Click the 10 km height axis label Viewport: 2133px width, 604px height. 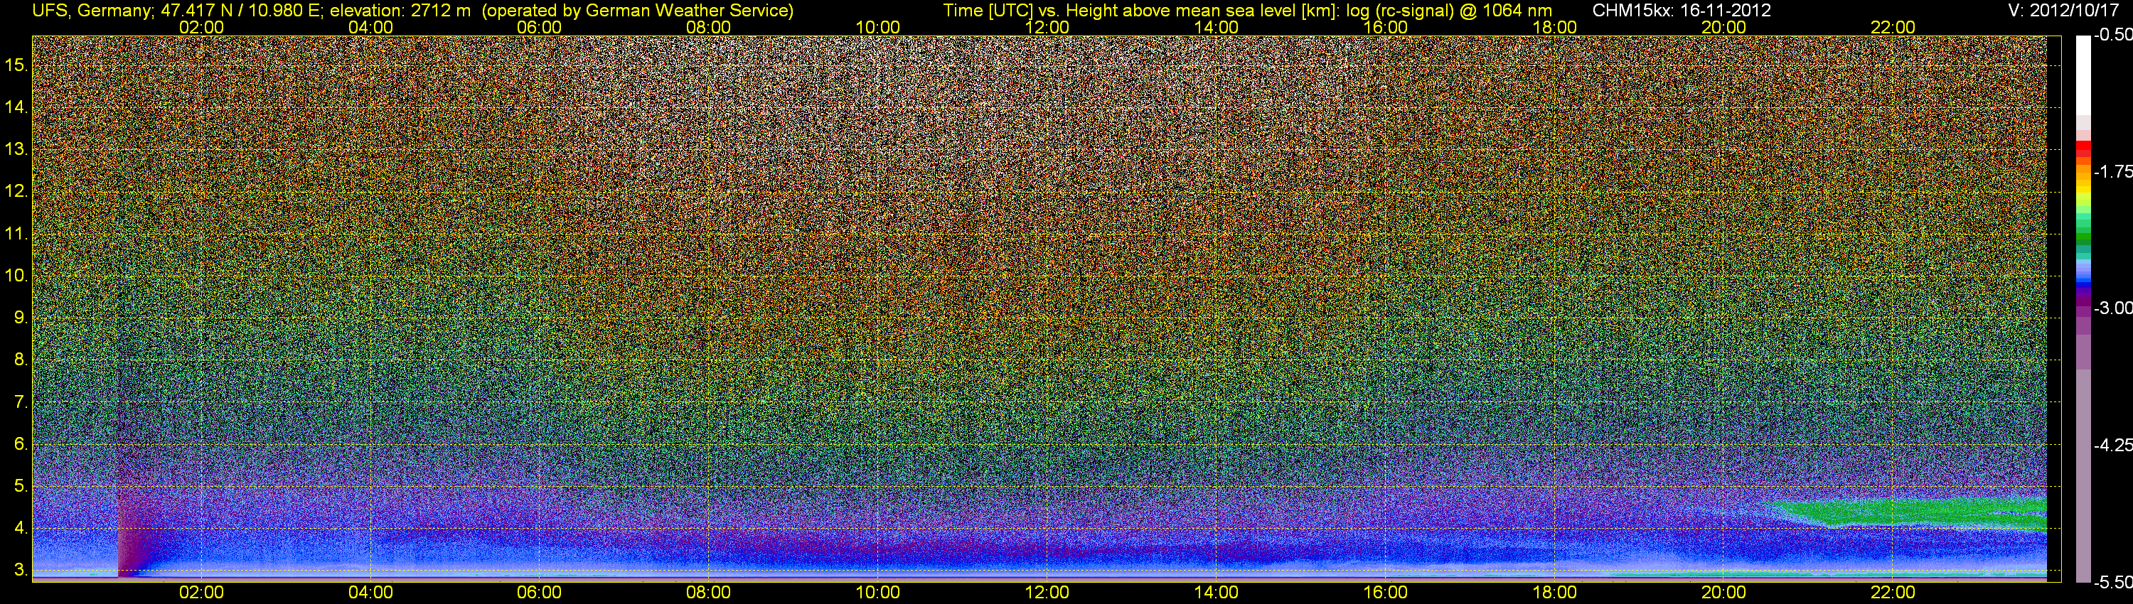pyautogui.click(x=16, y=276)
